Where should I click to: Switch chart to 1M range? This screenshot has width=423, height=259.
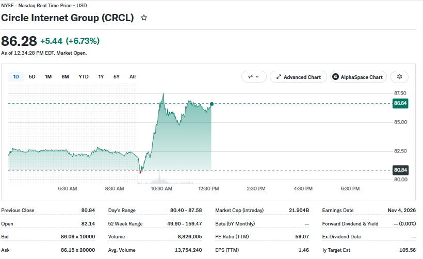(x=48, y=77)
